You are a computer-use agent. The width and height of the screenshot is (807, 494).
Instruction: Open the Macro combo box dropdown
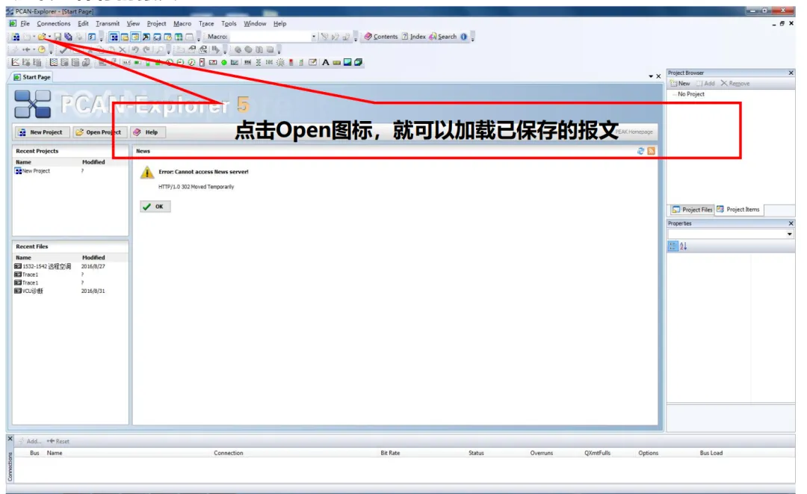click(313, 37)
